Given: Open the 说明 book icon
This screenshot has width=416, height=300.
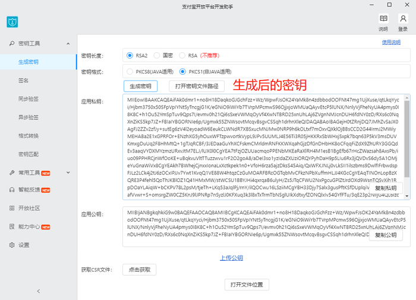Looking at the screenshot, I should click(x=383, y=18).
